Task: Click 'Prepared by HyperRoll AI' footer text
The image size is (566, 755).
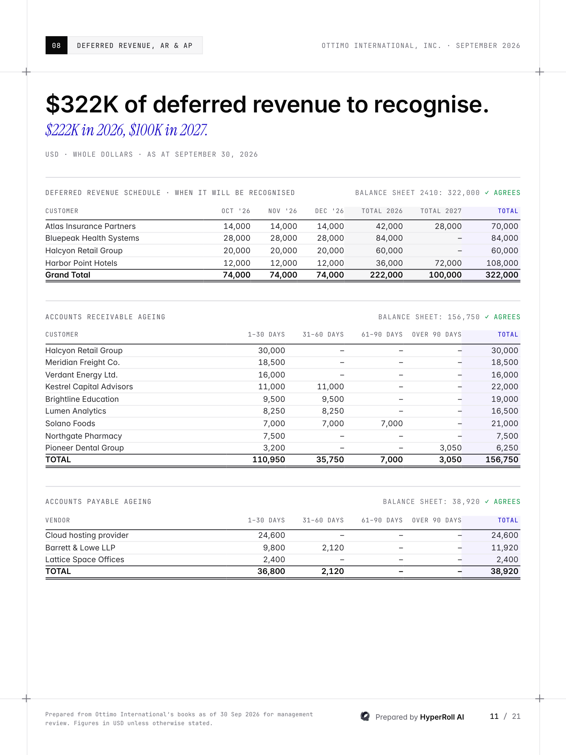Action: pos(420,717)
